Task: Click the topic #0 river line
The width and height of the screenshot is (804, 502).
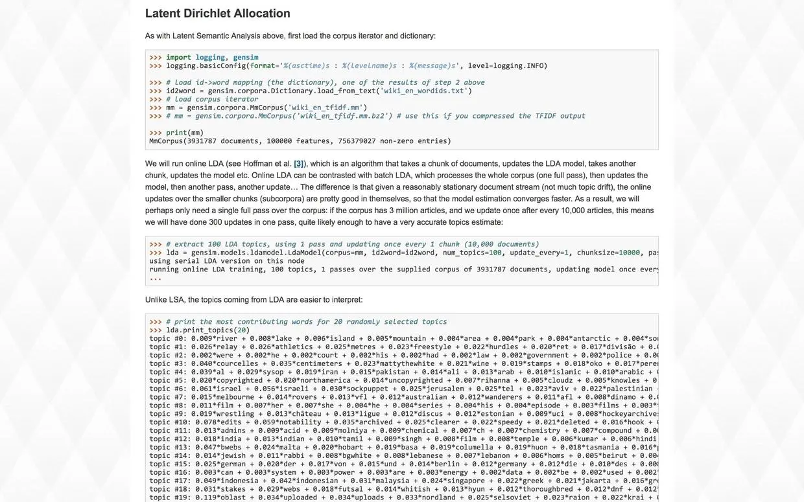Action: [x=404, y=339]
